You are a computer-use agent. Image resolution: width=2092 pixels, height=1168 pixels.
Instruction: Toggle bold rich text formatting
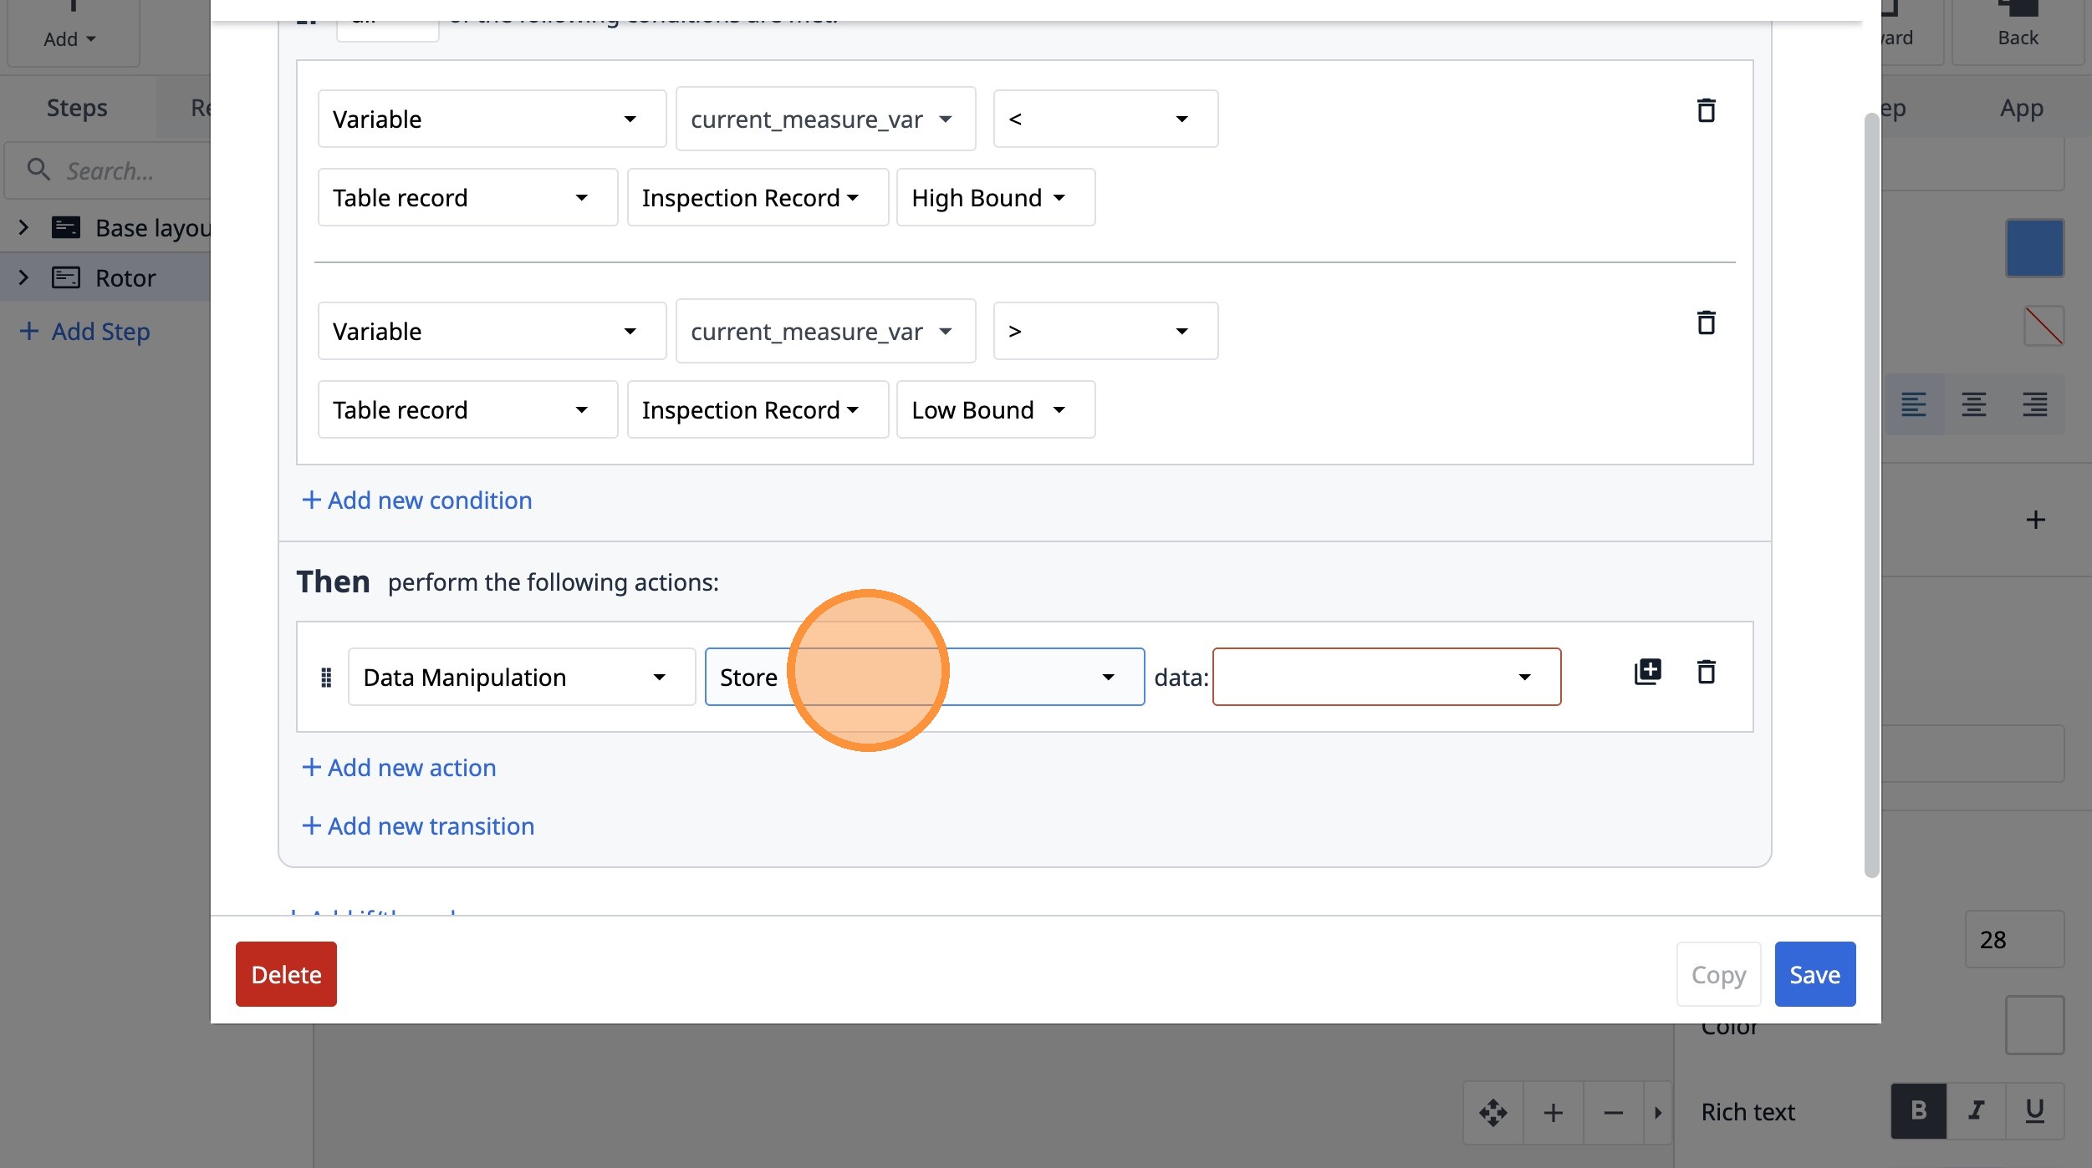click(x=1918, y=1111)
